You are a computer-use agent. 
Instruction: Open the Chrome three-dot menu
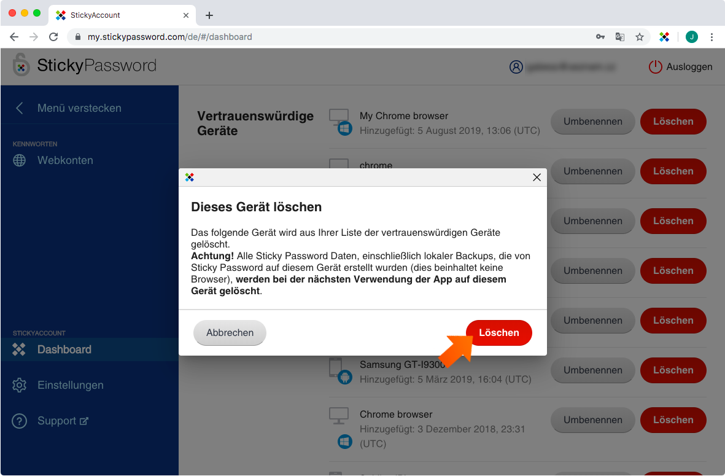(711, 36)
